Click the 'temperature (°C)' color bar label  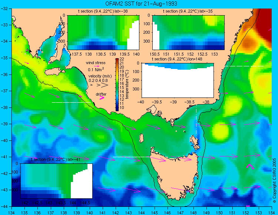(127, 84)
